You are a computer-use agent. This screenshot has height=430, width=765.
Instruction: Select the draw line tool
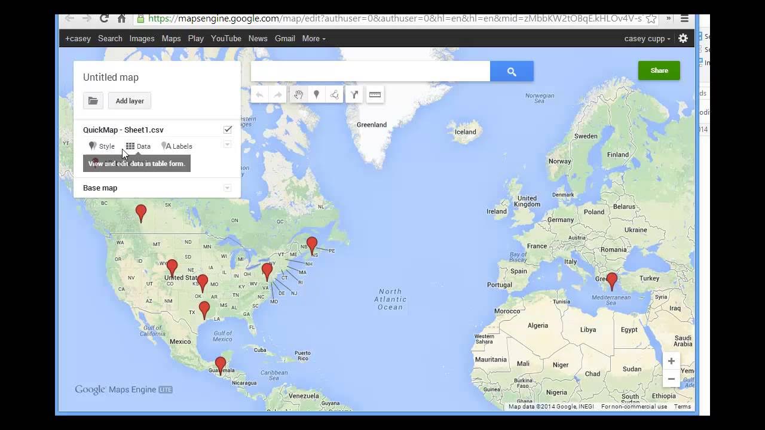[334, 94]
